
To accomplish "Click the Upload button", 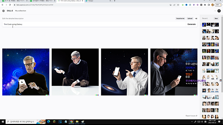I will [190, 18].
